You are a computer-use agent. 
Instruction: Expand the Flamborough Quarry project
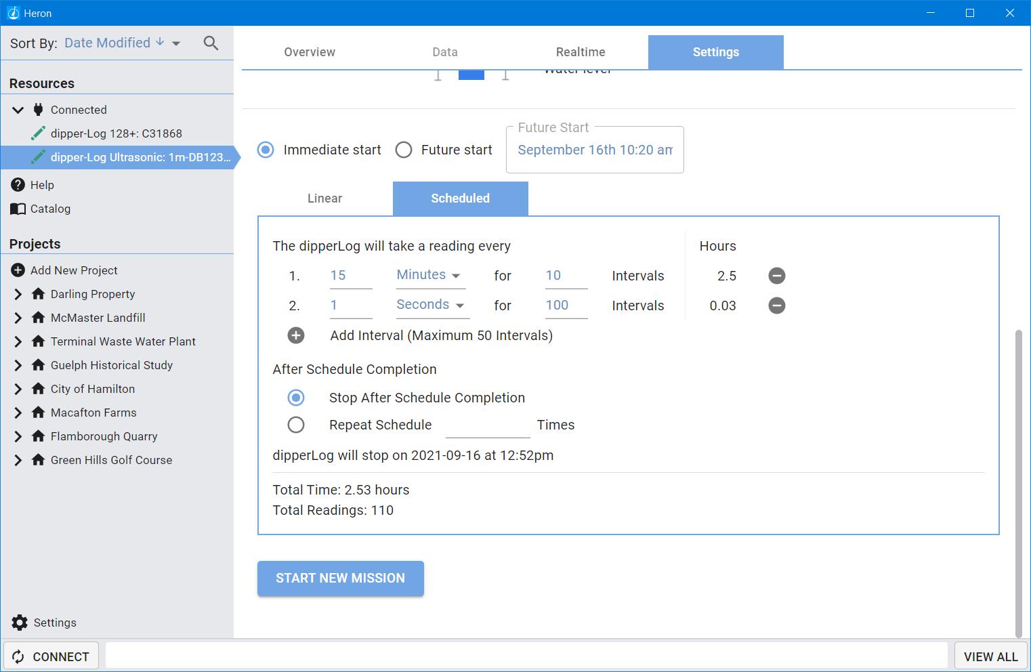click(18, 436)
